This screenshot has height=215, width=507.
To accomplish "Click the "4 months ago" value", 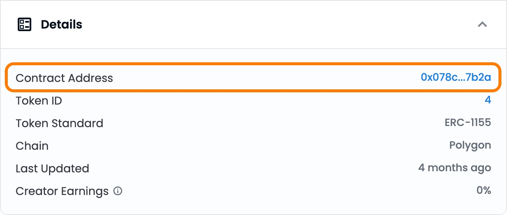I will [x=454, y=168].
